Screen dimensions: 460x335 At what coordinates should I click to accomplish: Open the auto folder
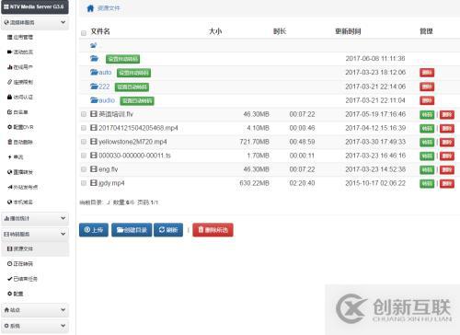101,73
